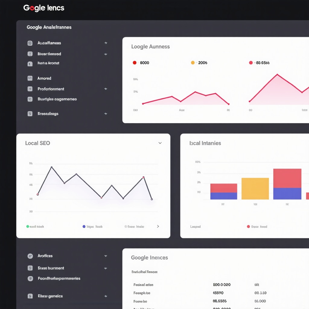Click the Lıcal Intanies card title
The height and width of the screenshot is (309, 309).
pyautogui.click(x=205, y=143)
